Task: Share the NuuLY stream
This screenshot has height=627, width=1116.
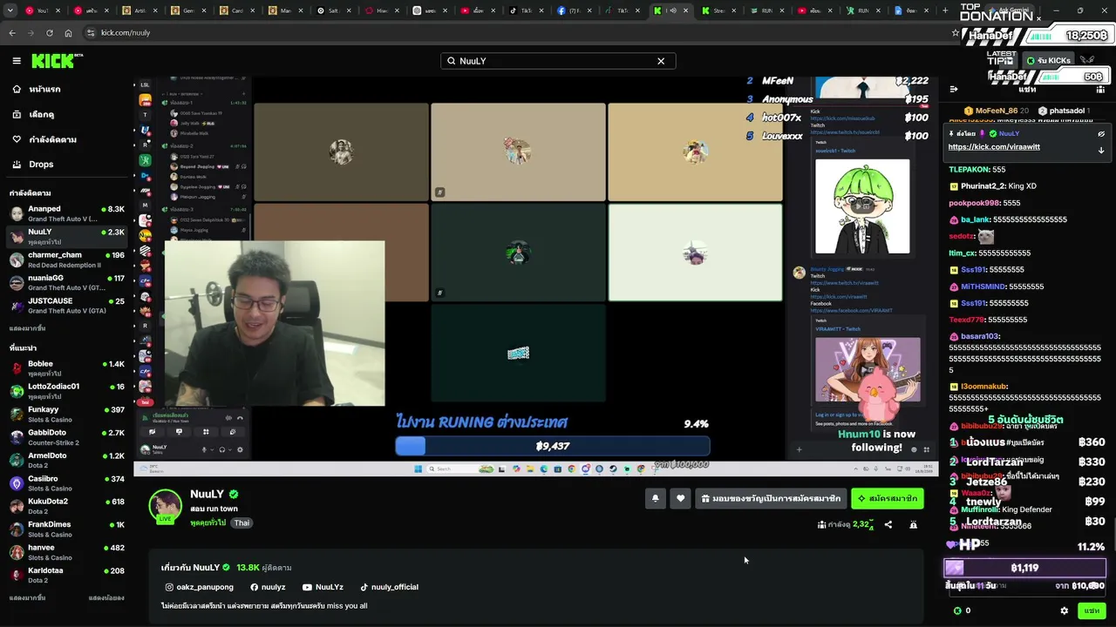Action: point(888,524)
